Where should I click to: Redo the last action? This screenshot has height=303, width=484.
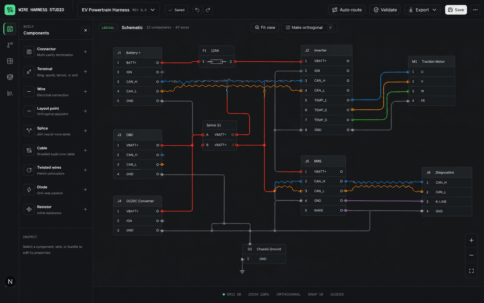pyautogui.click(x=208, y=10)
